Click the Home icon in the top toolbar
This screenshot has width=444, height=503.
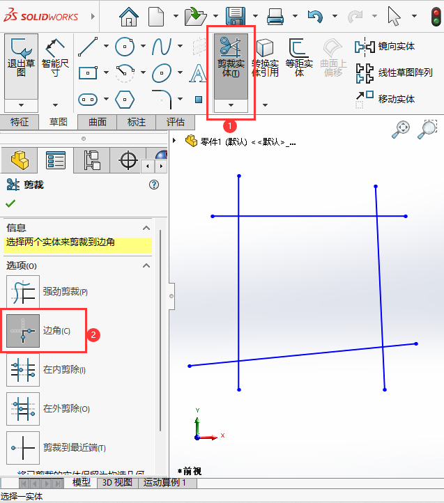[x=129, y=17]
